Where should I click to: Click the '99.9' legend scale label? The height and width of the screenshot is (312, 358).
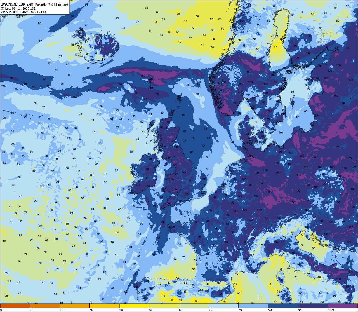click(x=331, y=310)
